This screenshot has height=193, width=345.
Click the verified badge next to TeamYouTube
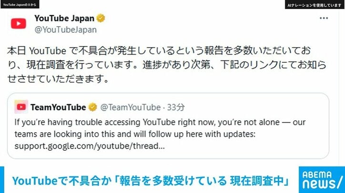pyautogui.click(x=94, y=107)
